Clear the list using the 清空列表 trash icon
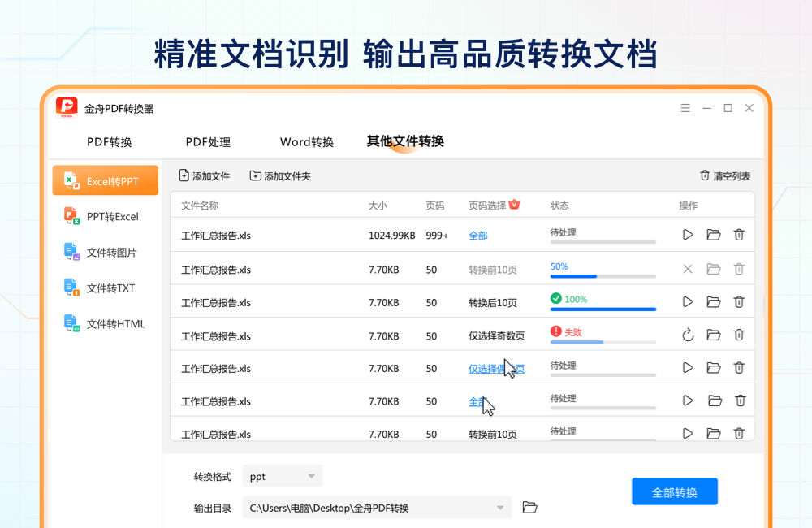812x528 pixels. (x=705, y=175)
